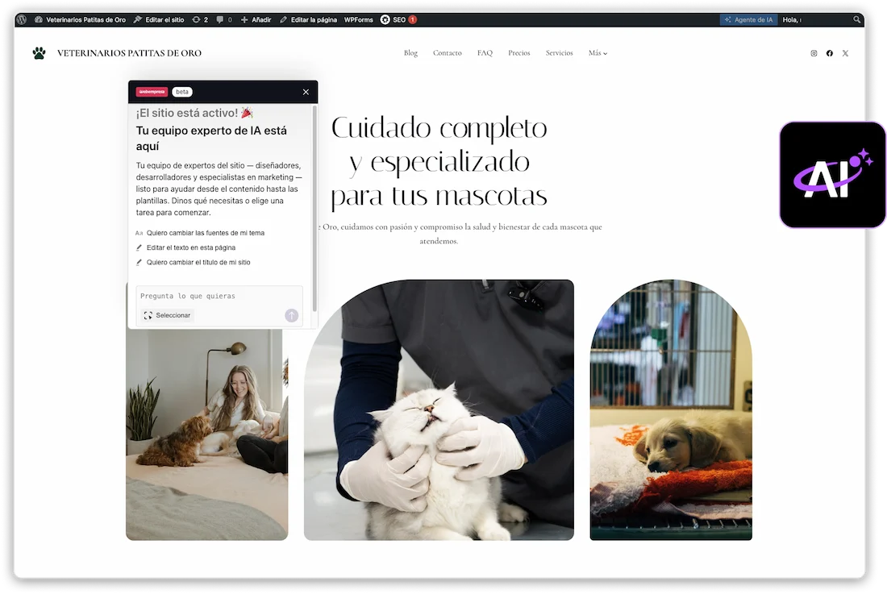The width and height of the screenshot is (887, 594).
Task: Click Editar el texto en esta página
Action: click(x=190, y=247)
